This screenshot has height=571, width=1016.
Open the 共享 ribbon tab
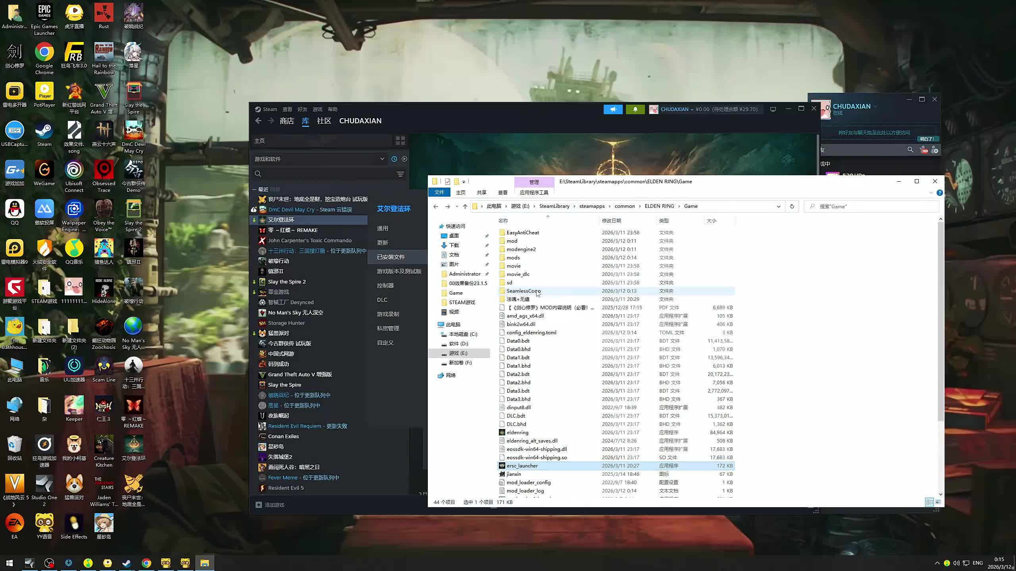click(x=481, y=192)
